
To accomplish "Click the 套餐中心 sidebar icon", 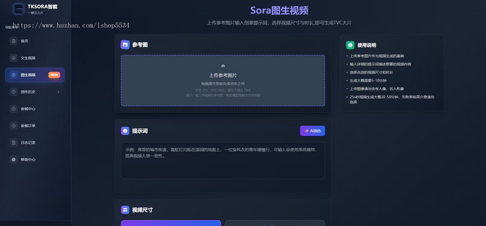I will click(x=14, y=109).
